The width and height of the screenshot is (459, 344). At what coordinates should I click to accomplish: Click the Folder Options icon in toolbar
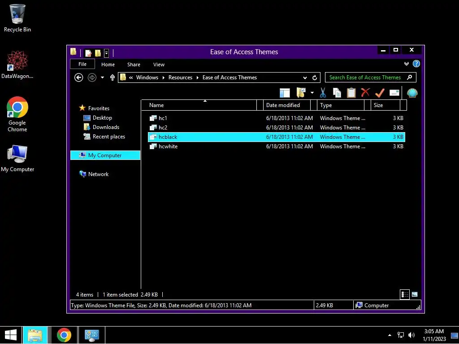click(301, 93)
